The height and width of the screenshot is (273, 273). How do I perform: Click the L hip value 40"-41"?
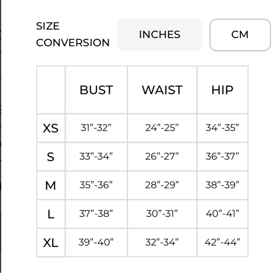coord(222,213)
